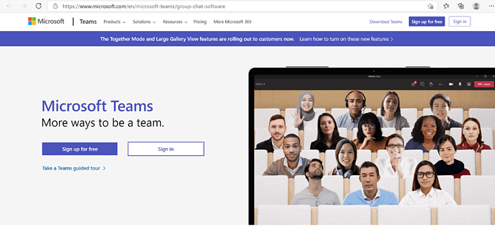Click the Download Teams link
Screen dimensions: 495x247
point(386,22)
